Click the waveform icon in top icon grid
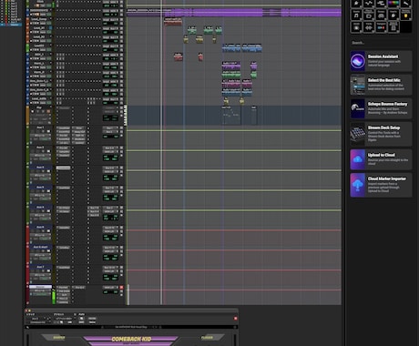The image size is (419, 346). coord(369,4)
